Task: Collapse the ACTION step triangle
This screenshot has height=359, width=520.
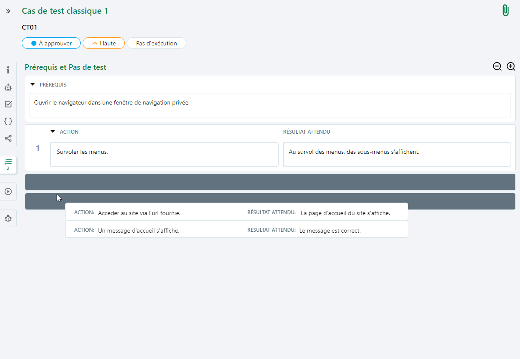Action: click(x=53, y=132)
